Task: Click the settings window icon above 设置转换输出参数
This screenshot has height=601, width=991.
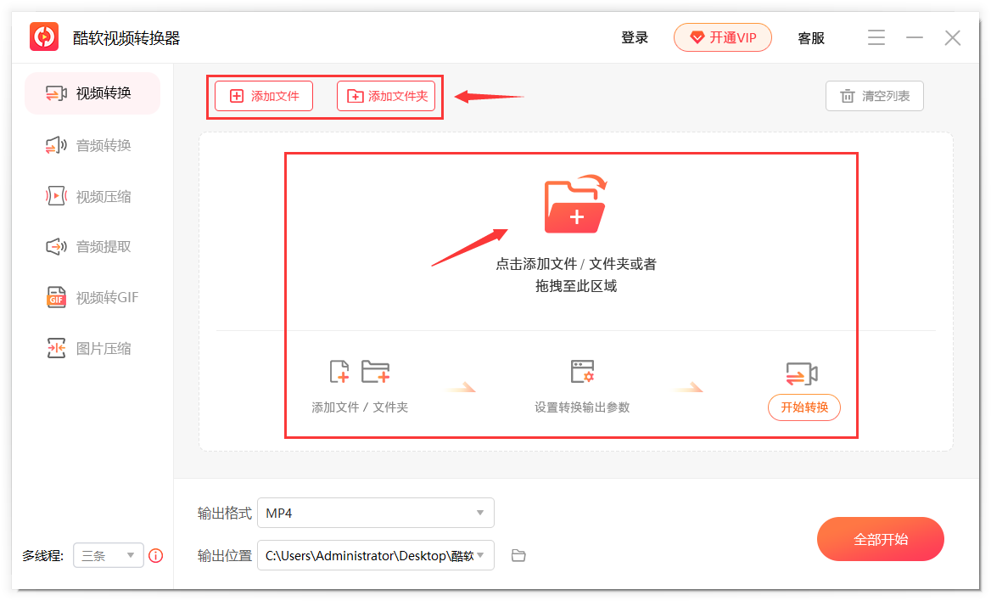Action: tap(582, 371)
